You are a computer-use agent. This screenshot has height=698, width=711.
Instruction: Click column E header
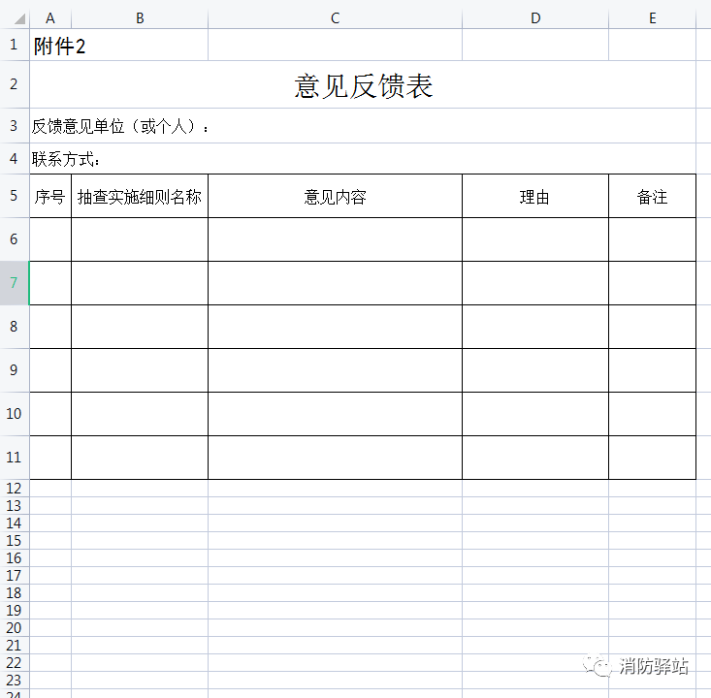[652, 17]
